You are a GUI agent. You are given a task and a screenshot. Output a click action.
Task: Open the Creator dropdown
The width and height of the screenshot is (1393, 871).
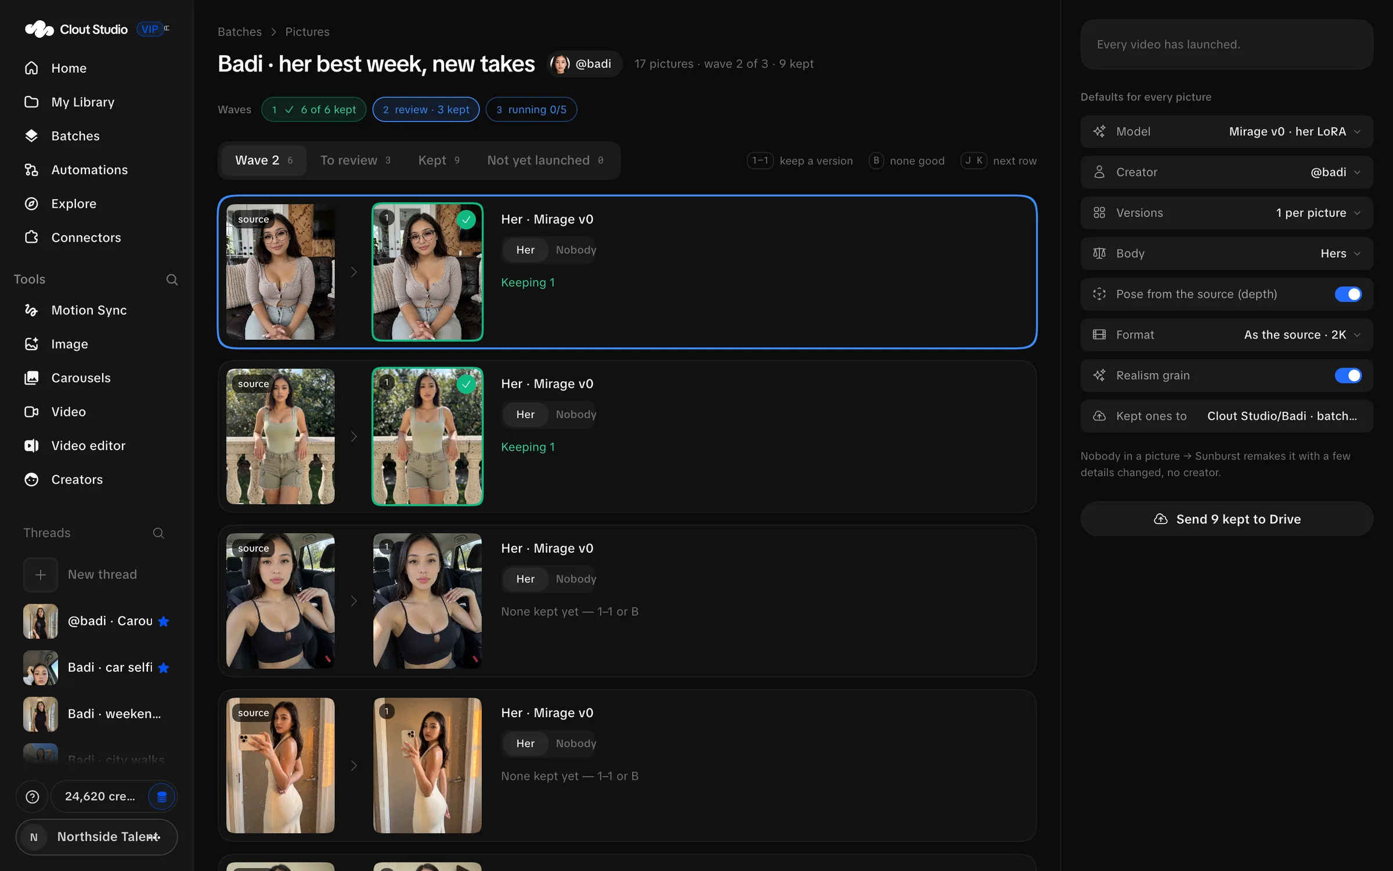(1226, 172)
